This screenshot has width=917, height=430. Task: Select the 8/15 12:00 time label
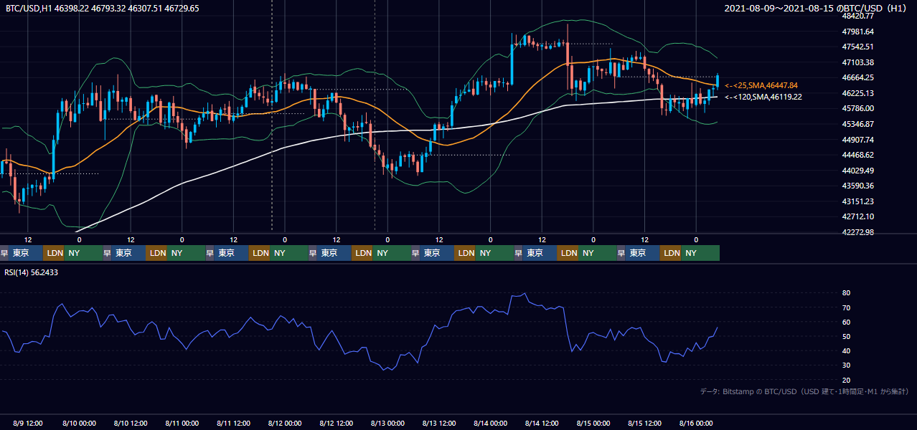click(x=645, y=423)
